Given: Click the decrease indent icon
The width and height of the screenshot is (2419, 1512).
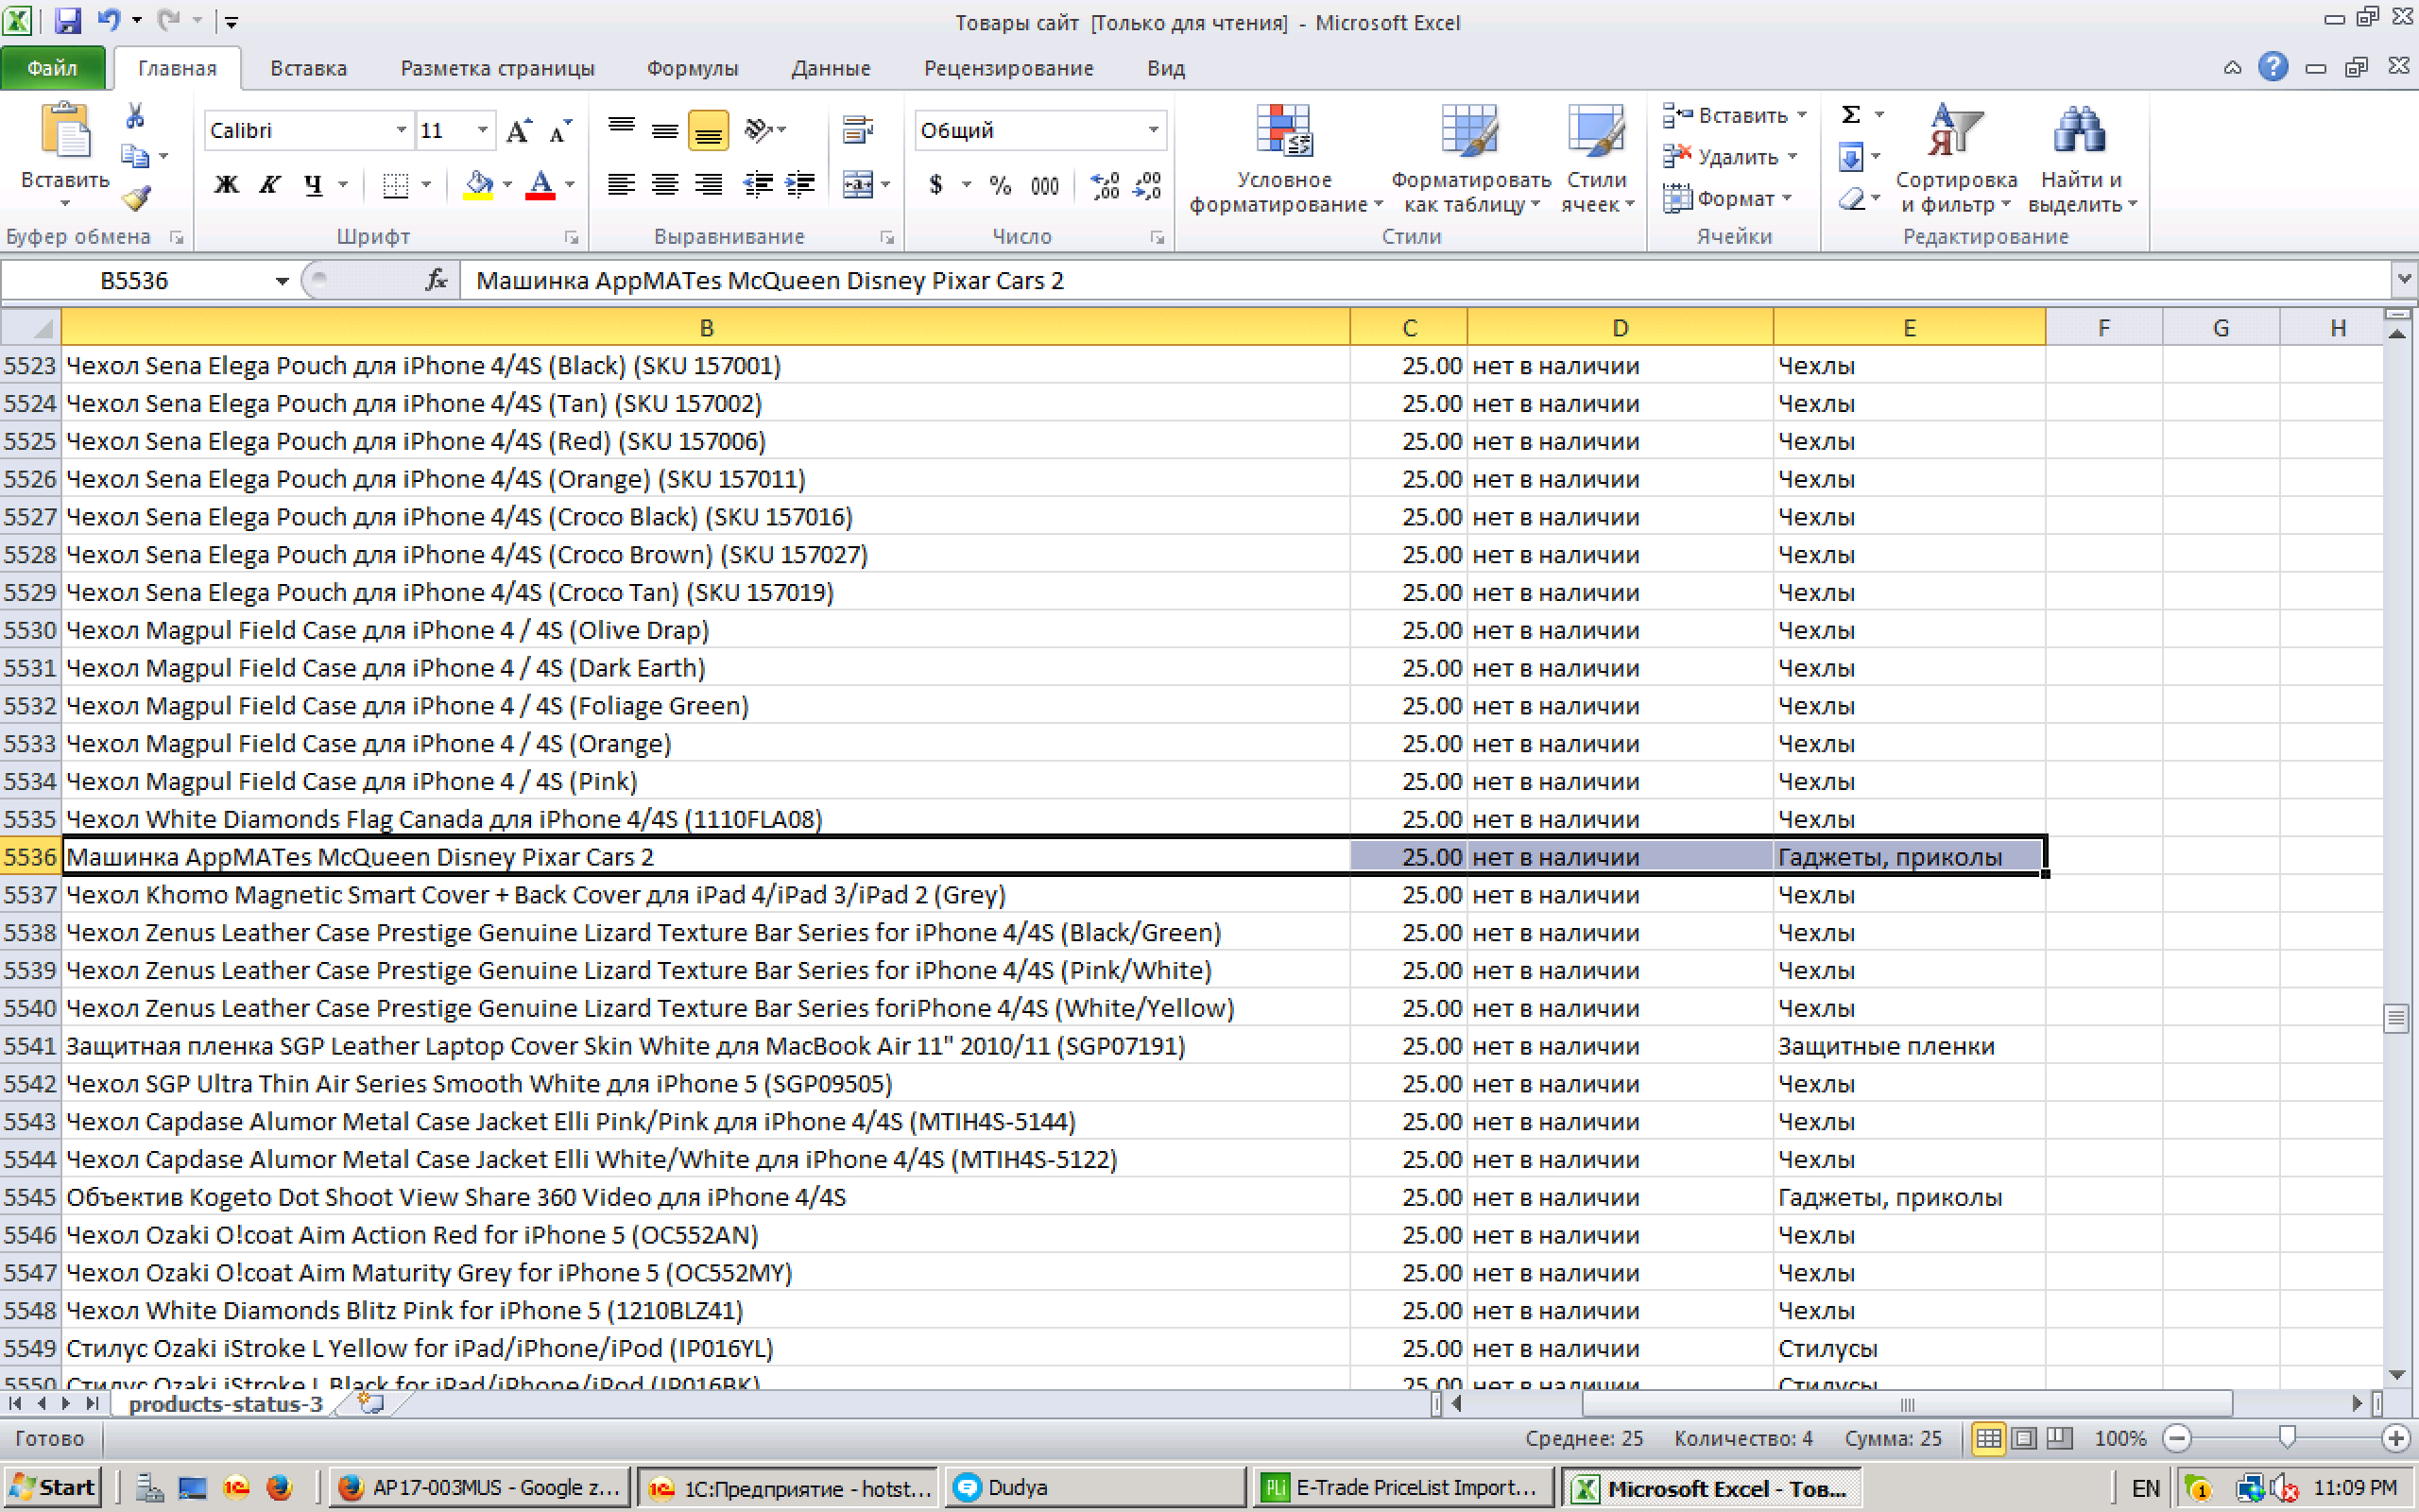Looking at the screenshot, I should click(x=759, y=185).
